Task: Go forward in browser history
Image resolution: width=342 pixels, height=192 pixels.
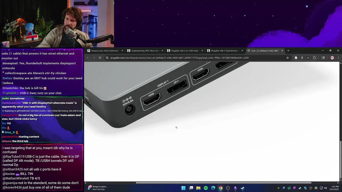Action: point(94,58)
